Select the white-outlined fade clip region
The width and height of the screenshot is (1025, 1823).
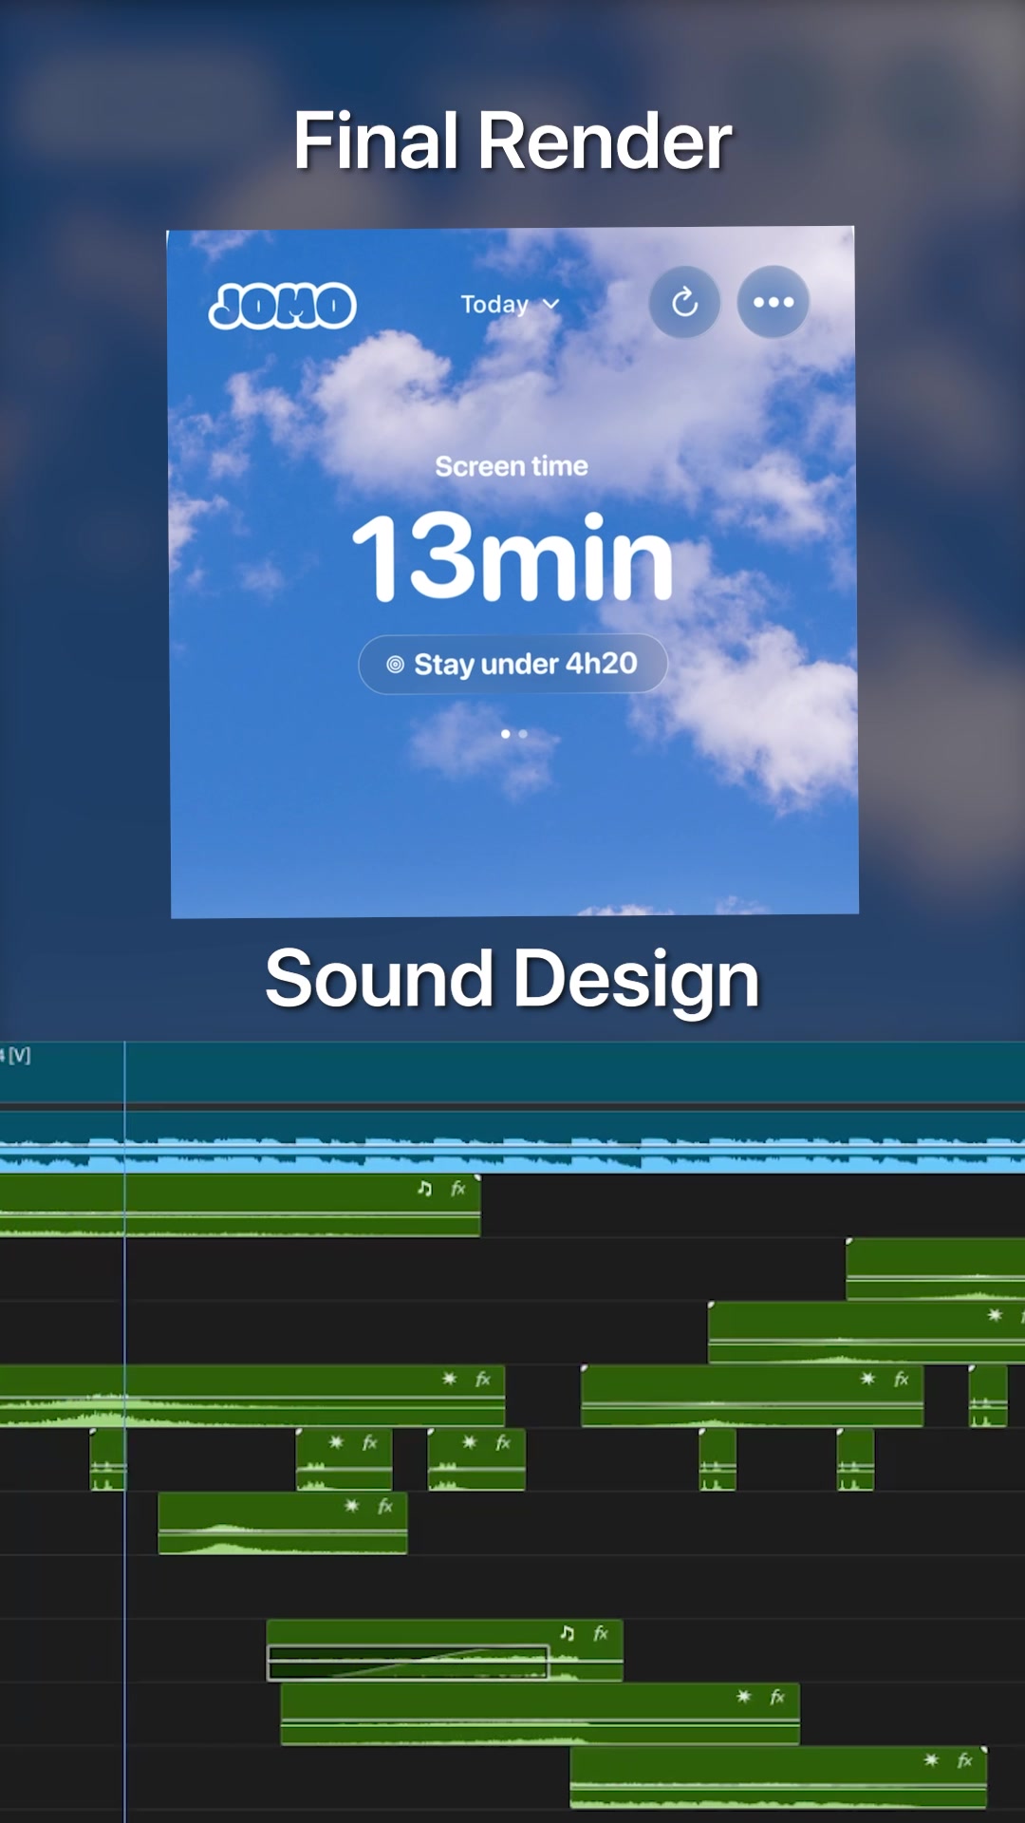pos(408,1663)
